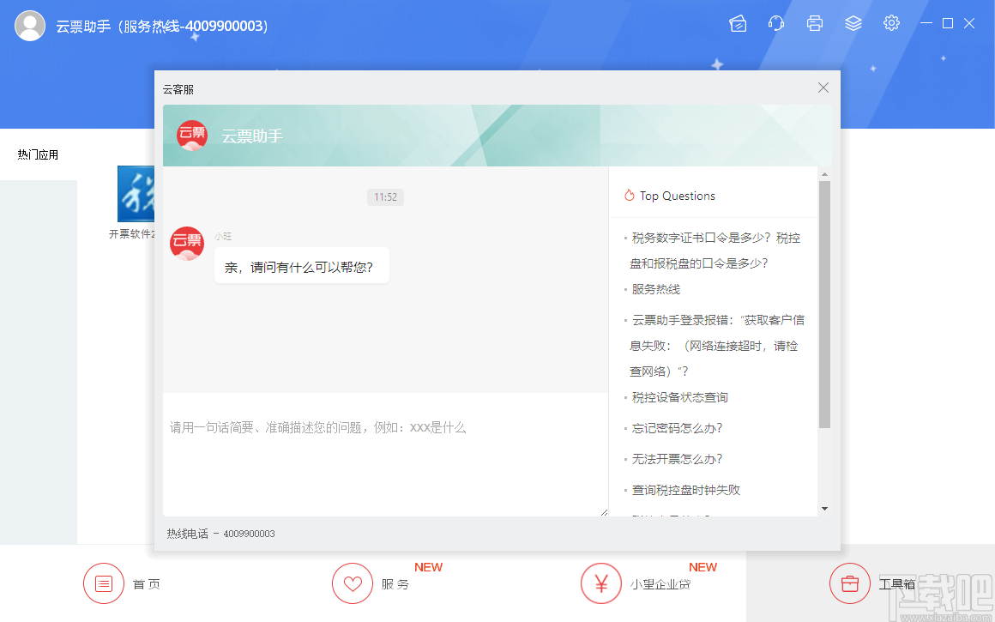The height and width of the screenshot is (622, 995).
Task: Click 热门应用 section label
Action: 38,155
